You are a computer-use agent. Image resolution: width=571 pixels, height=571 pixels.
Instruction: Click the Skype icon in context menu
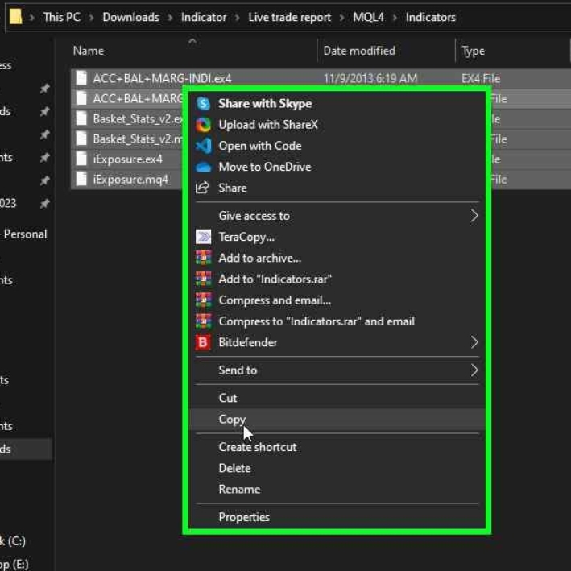[x=203, y=104]
